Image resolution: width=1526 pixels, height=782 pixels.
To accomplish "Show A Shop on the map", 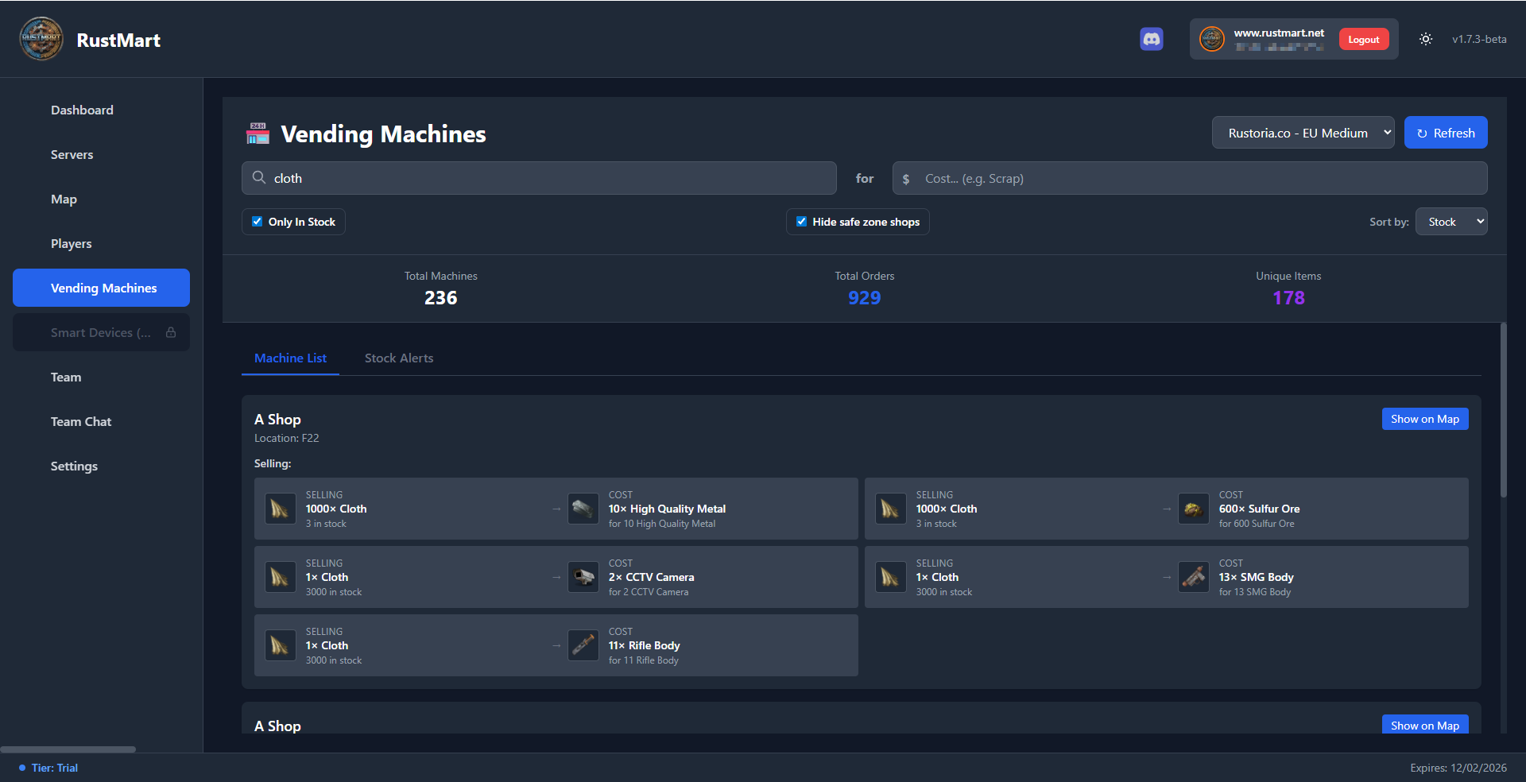I will [1424, 419].
